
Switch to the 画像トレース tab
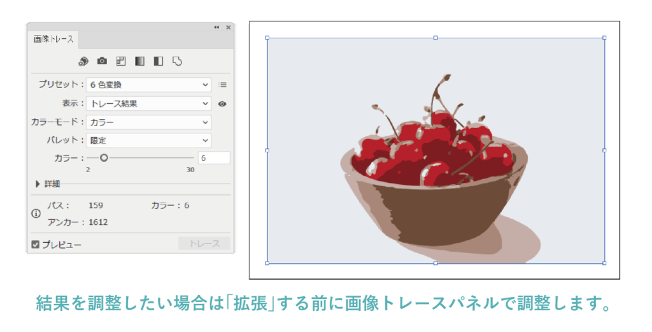53,39
